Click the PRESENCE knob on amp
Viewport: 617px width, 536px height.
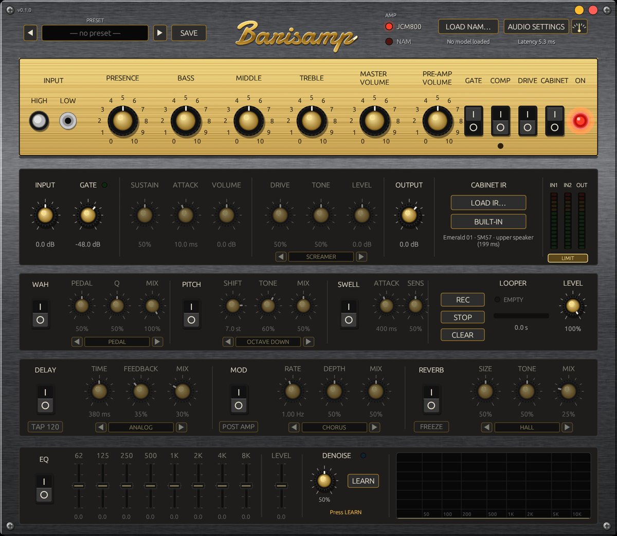click(x=122, y=121)
